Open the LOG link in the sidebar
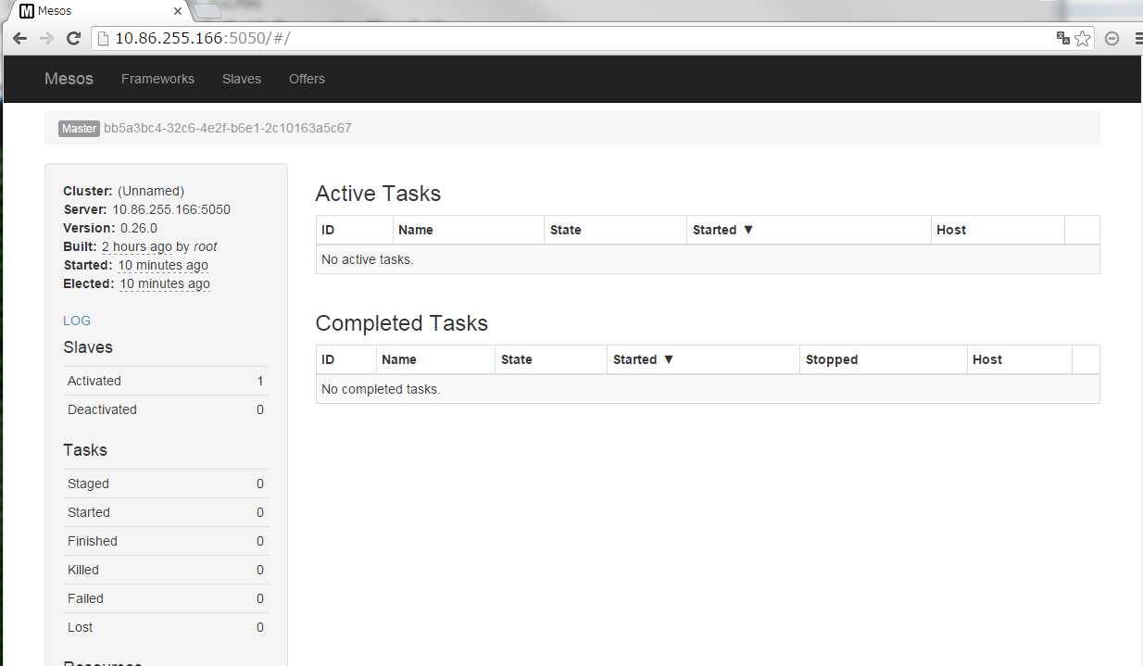The height and width of the screenshot is (666, 1143). (x=77, y=320)
